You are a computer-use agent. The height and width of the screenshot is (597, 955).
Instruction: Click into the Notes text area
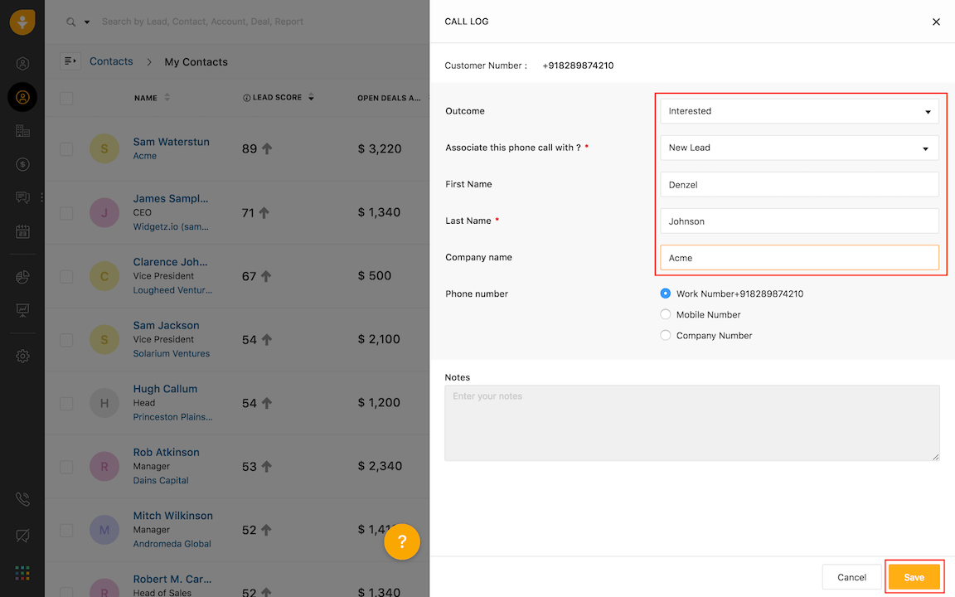click(x=692, y=423)
